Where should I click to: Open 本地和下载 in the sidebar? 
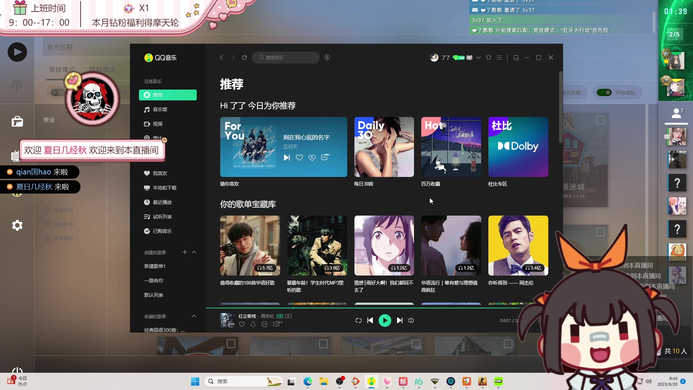[x=168, y=188]
